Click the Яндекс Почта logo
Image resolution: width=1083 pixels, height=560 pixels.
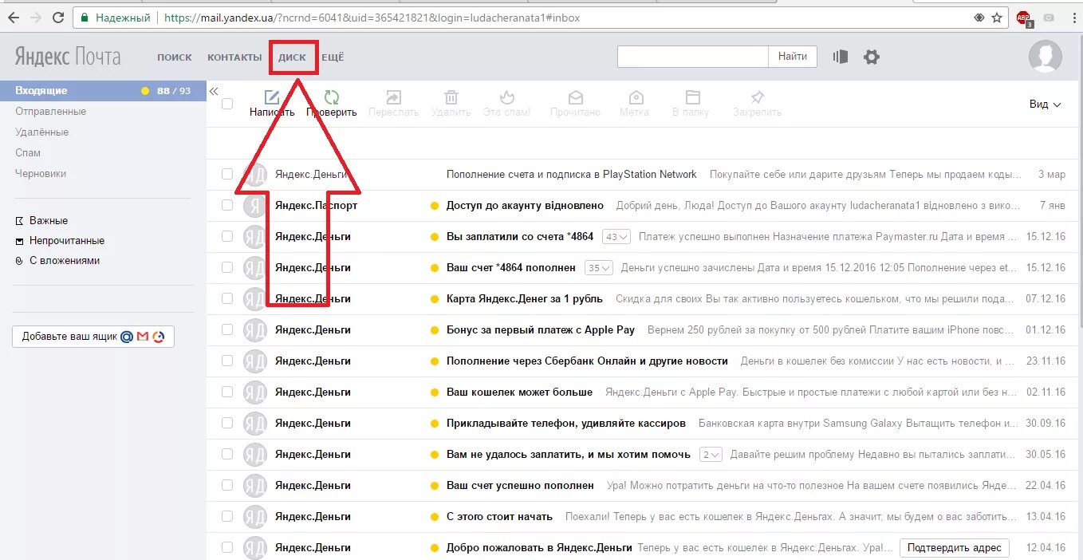point(68,57)
